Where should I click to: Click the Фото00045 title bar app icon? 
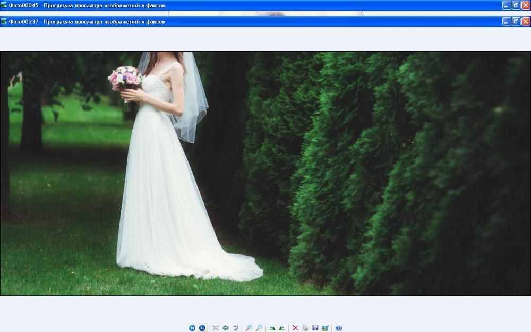4,5
